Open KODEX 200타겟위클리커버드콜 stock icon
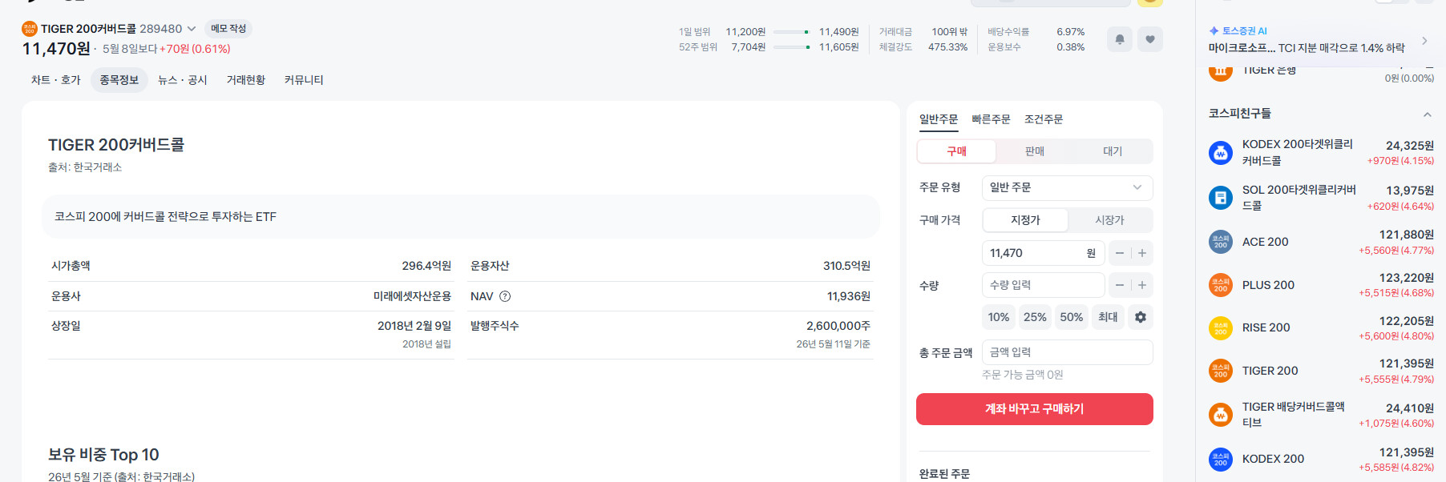 (x=1221, y=153)
